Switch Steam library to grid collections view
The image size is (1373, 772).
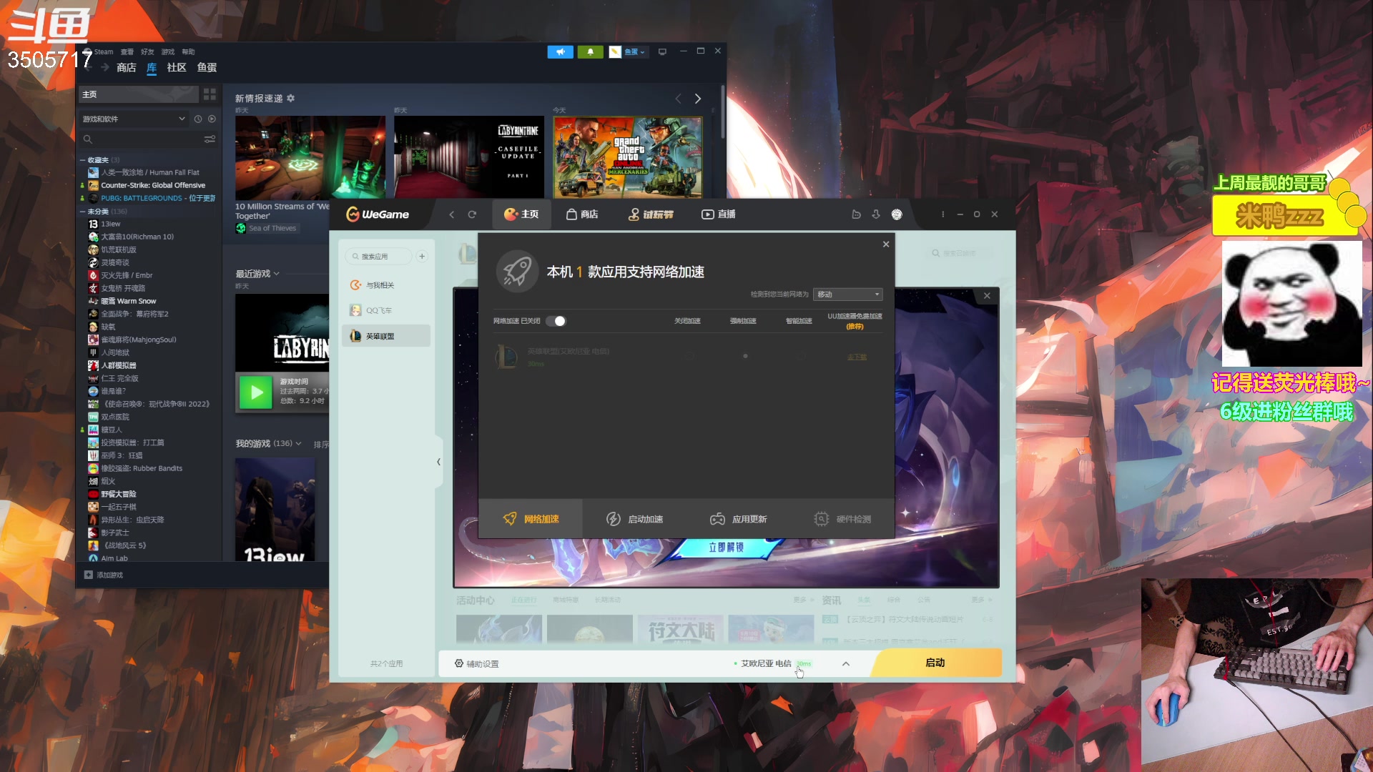[210, 94]
